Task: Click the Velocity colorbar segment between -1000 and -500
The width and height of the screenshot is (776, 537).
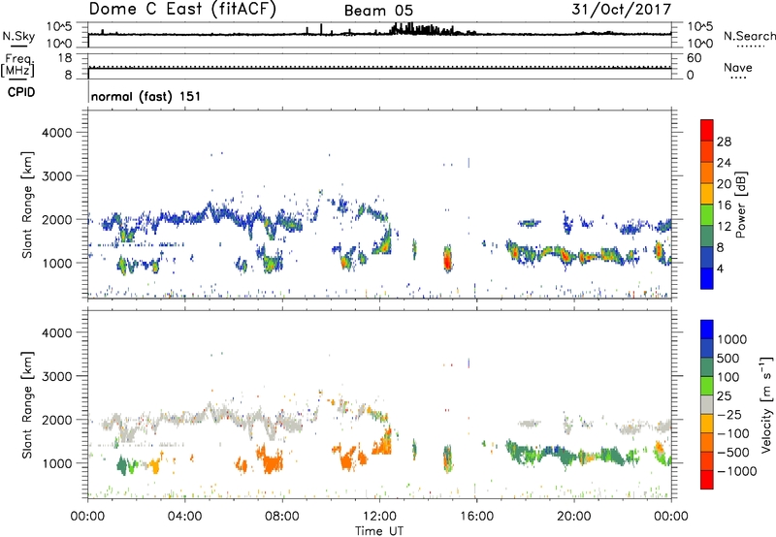Action: pos(707,460)
